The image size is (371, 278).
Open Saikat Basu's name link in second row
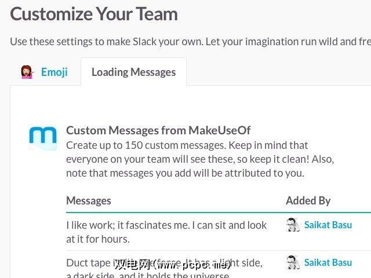328,262
